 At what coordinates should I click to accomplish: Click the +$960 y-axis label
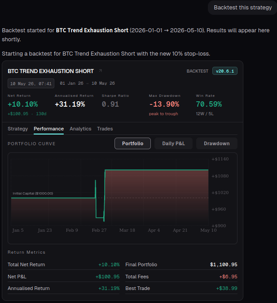[x=219, y=209]
